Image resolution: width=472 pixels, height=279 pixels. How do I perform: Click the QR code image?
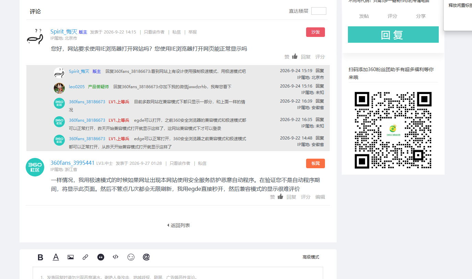pos(393,130)
